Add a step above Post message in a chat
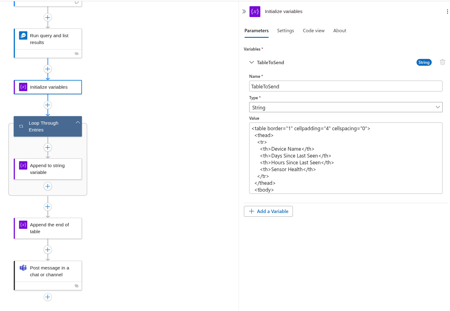The height and width of the screenshot is (311, 450). coord(48,250)
